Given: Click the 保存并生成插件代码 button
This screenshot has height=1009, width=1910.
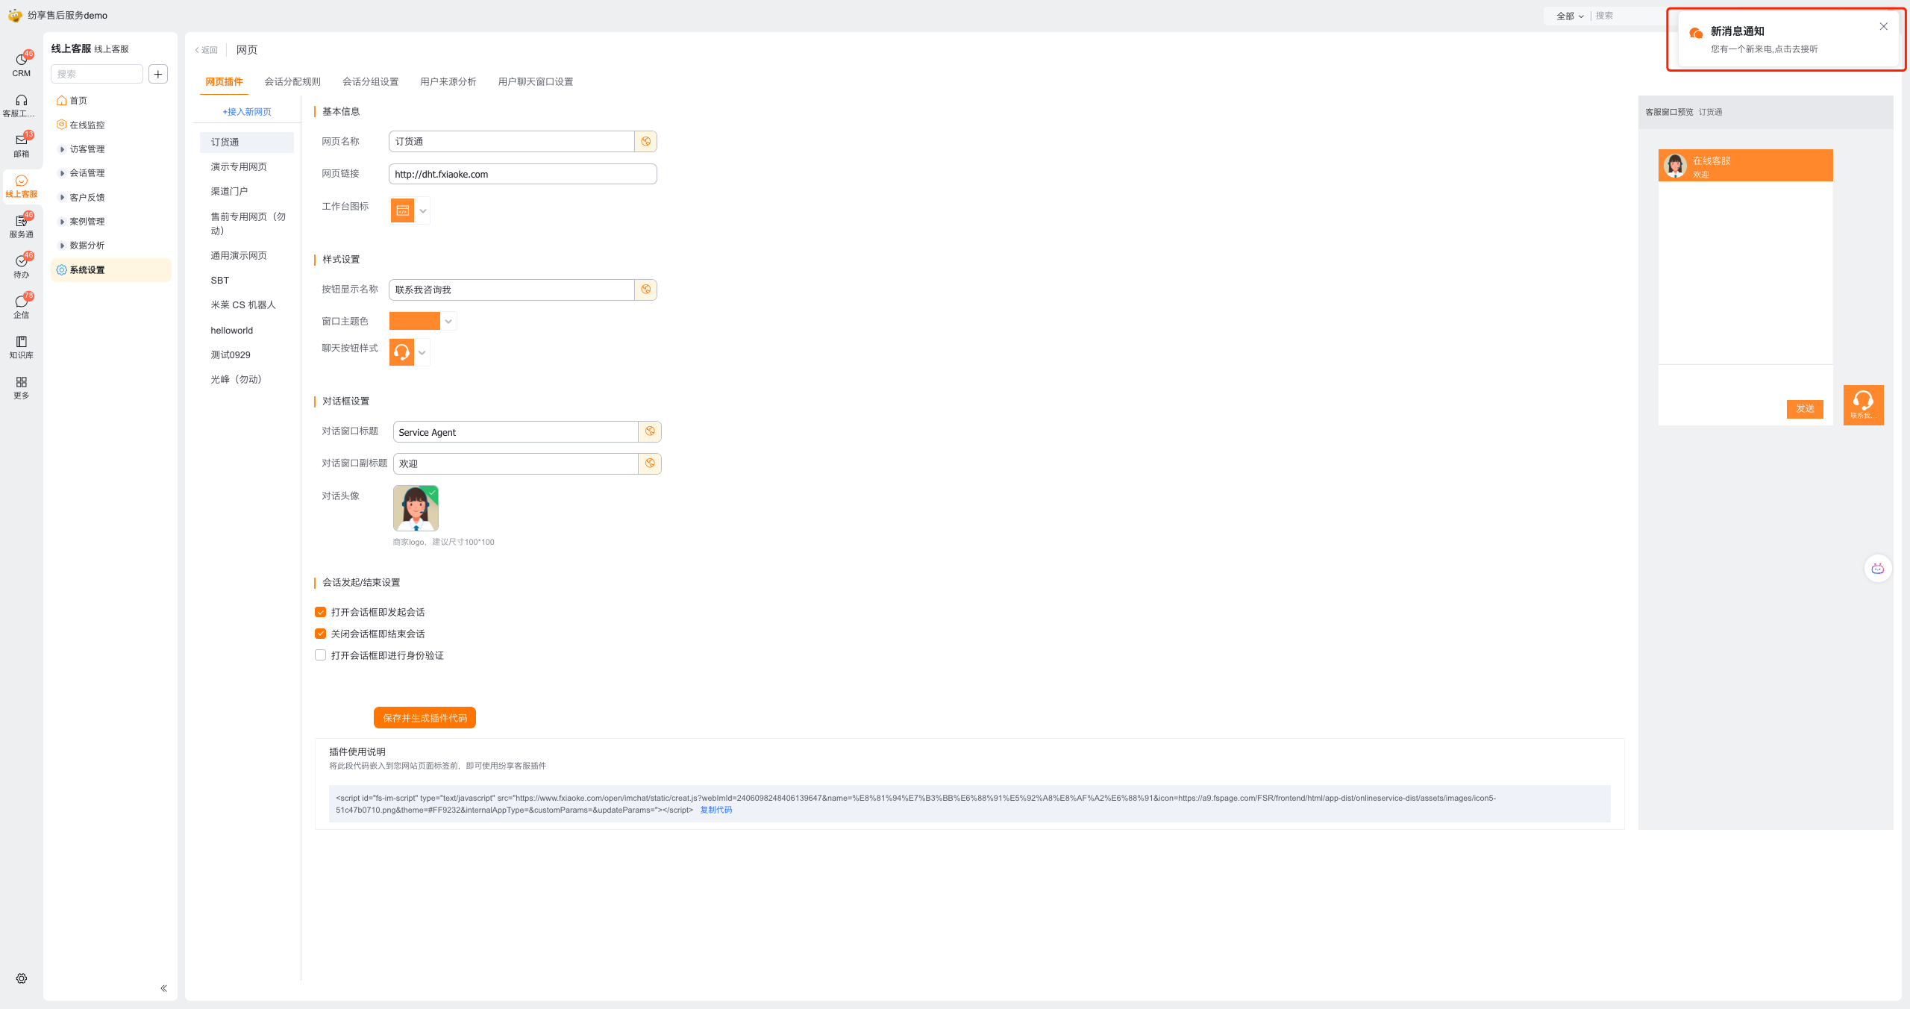Looking at the screenshot, I should [x=425, y=718].
